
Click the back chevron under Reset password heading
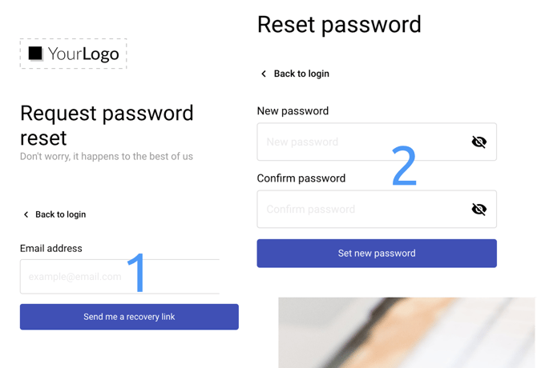(x=264, y=74)
